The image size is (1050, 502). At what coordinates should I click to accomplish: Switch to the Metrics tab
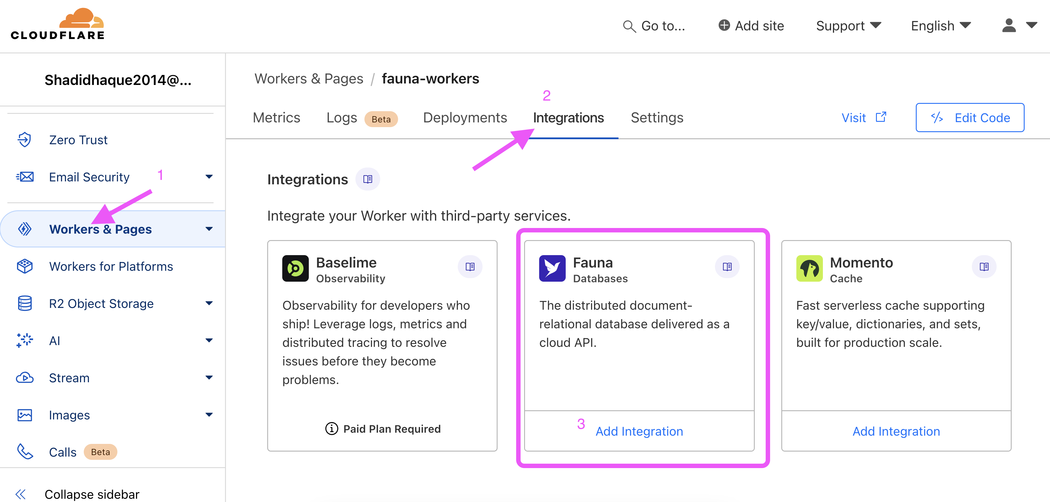point(276,117)
